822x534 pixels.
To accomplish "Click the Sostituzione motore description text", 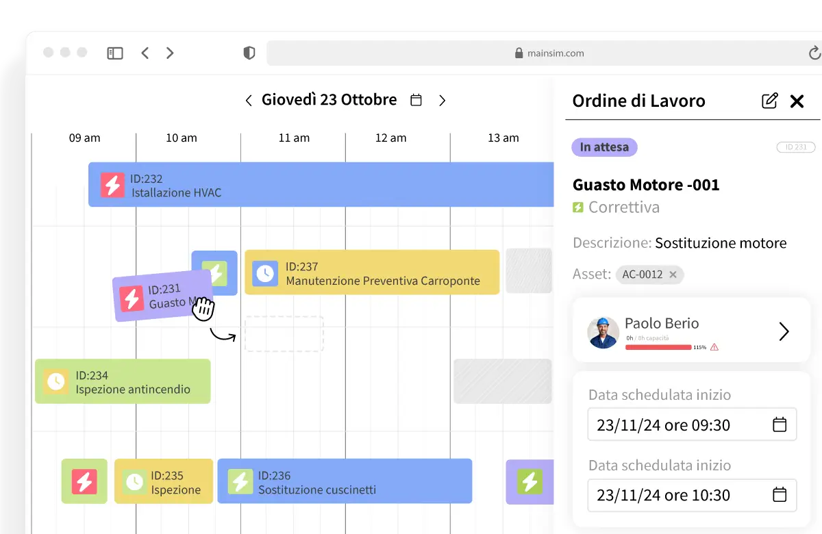I will (721, 243).
